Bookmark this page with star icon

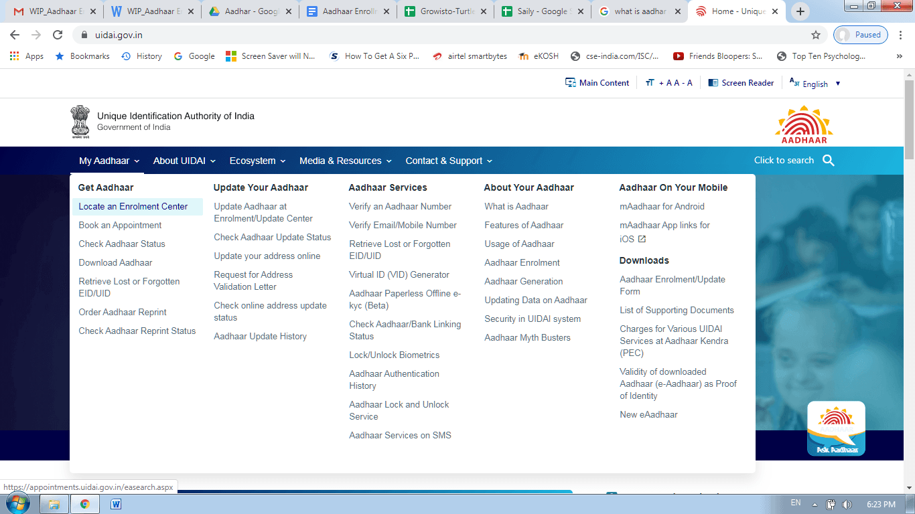tap(815, 35)
